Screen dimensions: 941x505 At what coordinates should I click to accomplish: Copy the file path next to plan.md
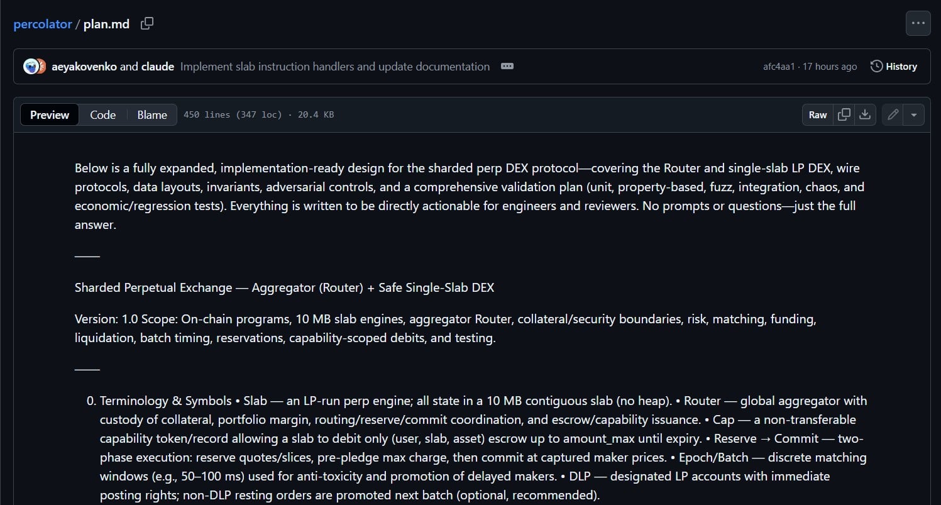(x=147, y=24)
